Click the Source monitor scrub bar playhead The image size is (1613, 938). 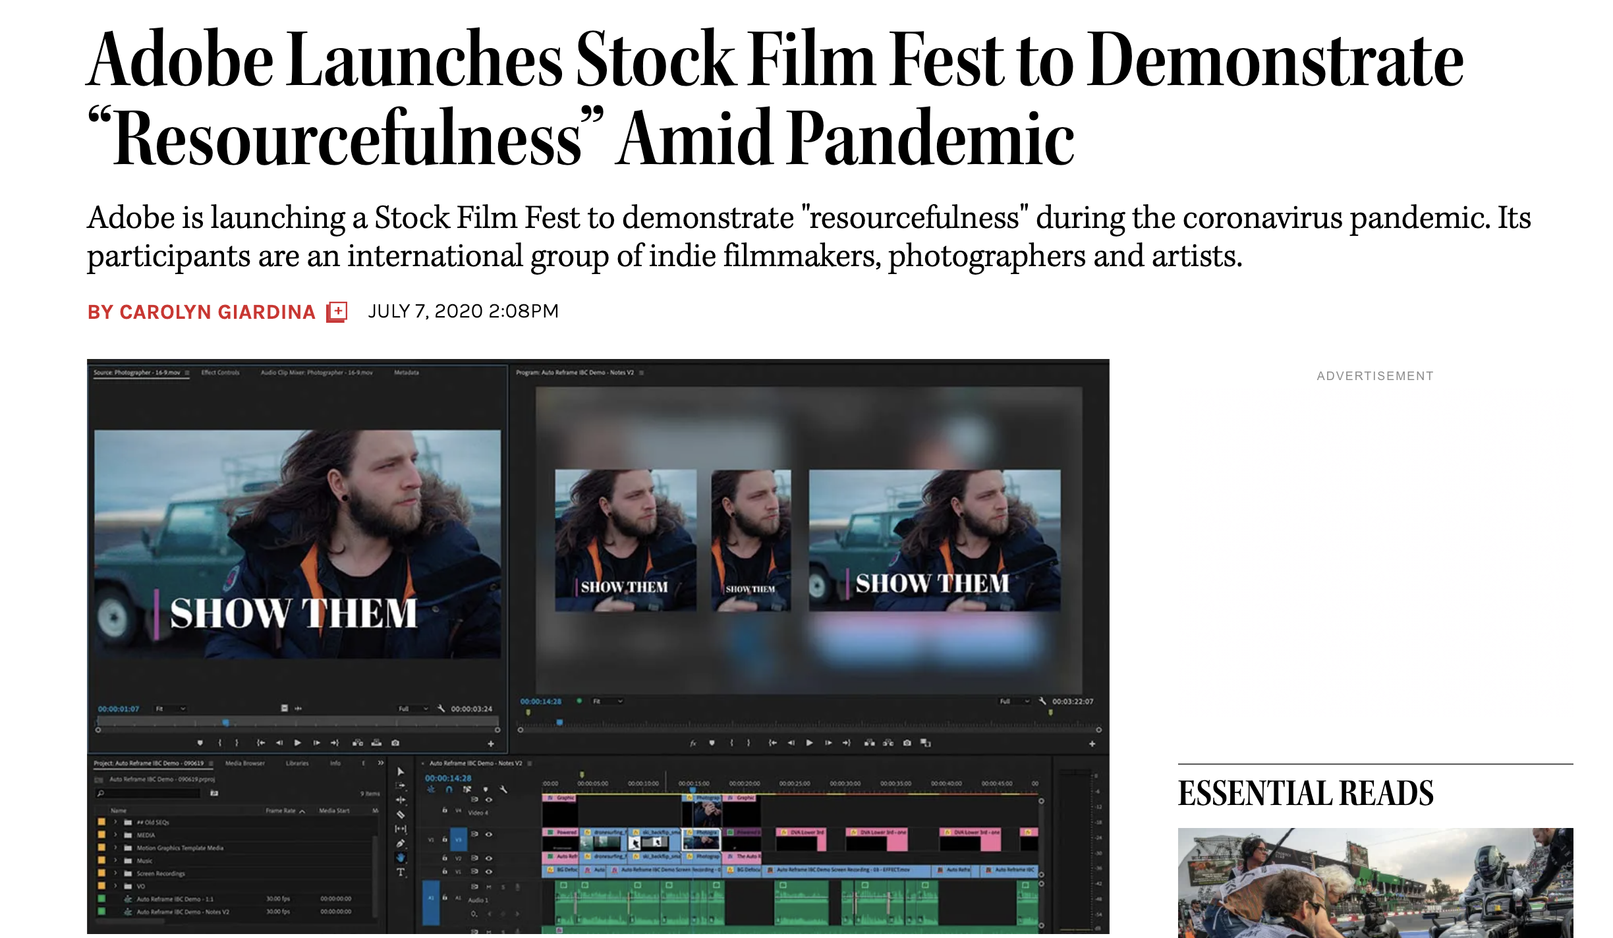pos(225,723)
